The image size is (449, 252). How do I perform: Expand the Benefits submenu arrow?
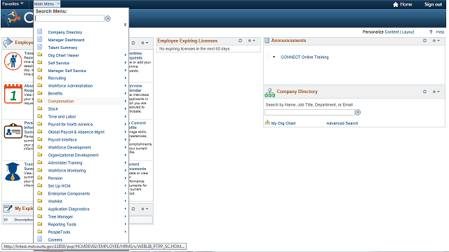[126, 93]
